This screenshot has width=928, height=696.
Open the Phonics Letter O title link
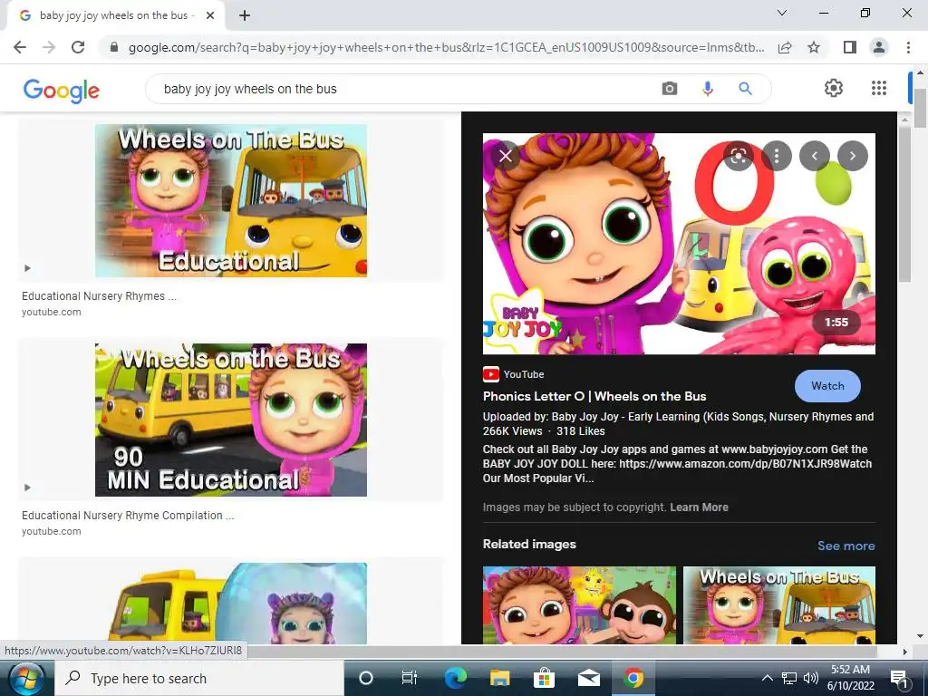(x=594, y=397)
